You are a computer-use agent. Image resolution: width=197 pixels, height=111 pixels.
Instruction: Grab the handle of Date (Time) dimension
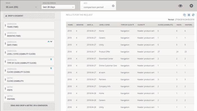[x=5, y=43]
